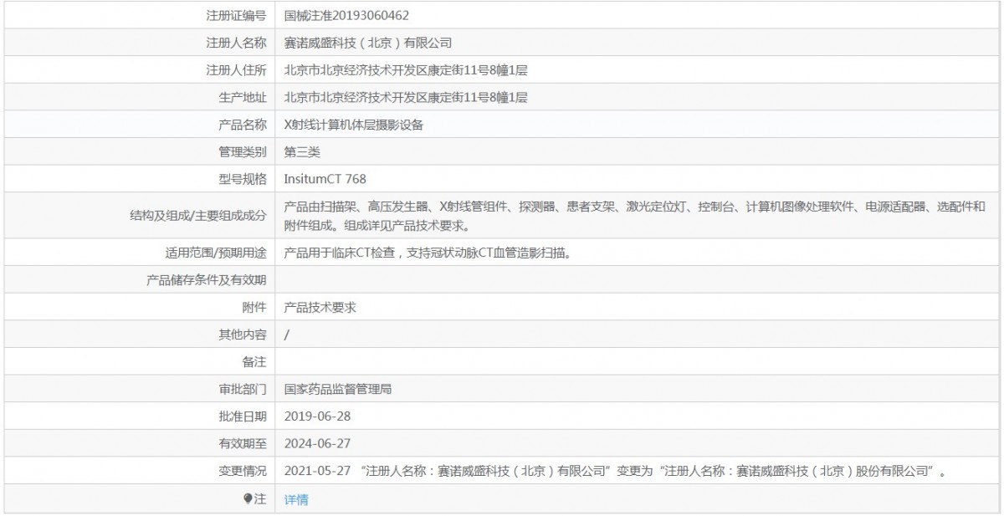Click the 批准日期 label
1004x516 pixels.
pyautogui.click(x=242, y=416)
